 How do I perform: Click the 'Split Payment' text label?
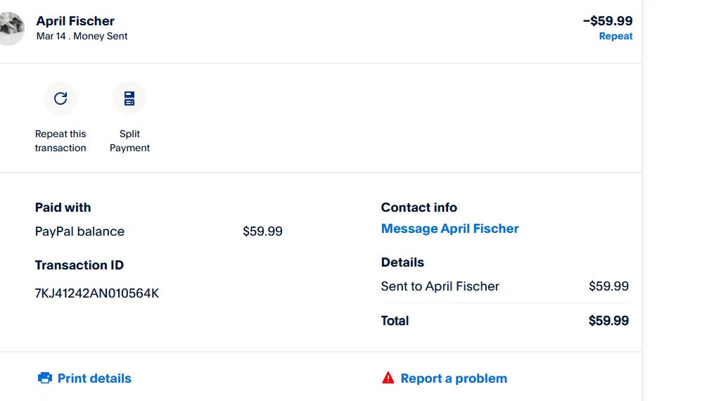[x=129, y=141]
